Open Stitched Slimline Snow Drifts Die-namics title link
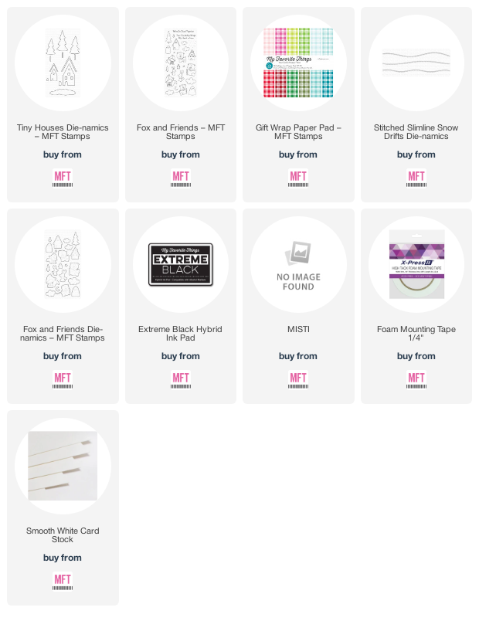Viewport: 479px width, 621px height. [x=416, y=132]
